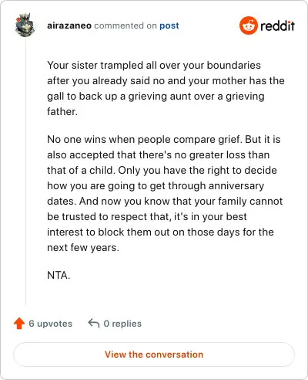Click the "gall to back up" text line
Image resolution: width=308 pixels, height=380 pixels.
click(156, 97)
